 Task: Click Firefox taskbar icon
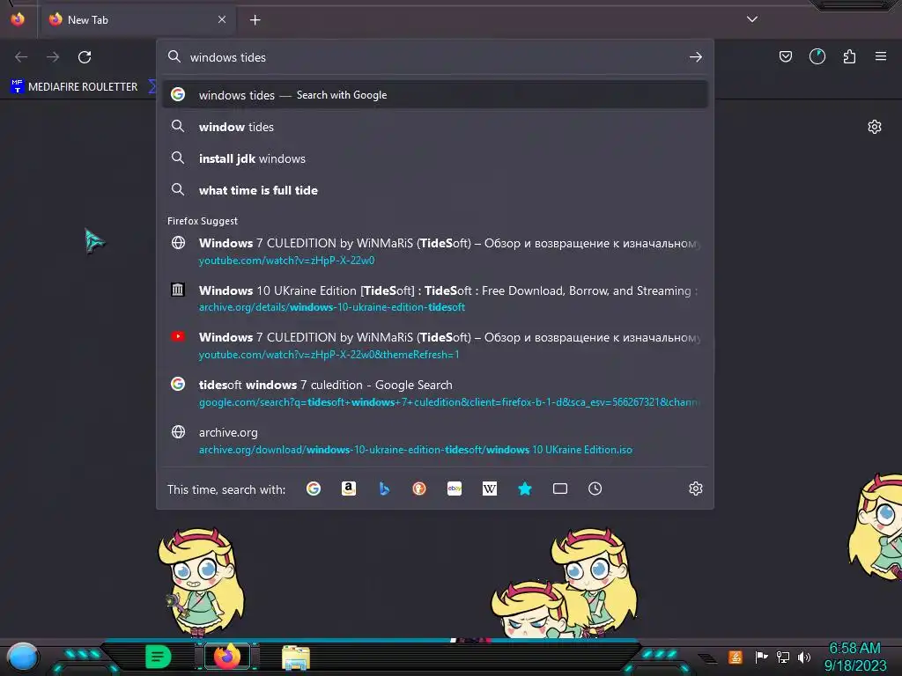coord(226,657)
